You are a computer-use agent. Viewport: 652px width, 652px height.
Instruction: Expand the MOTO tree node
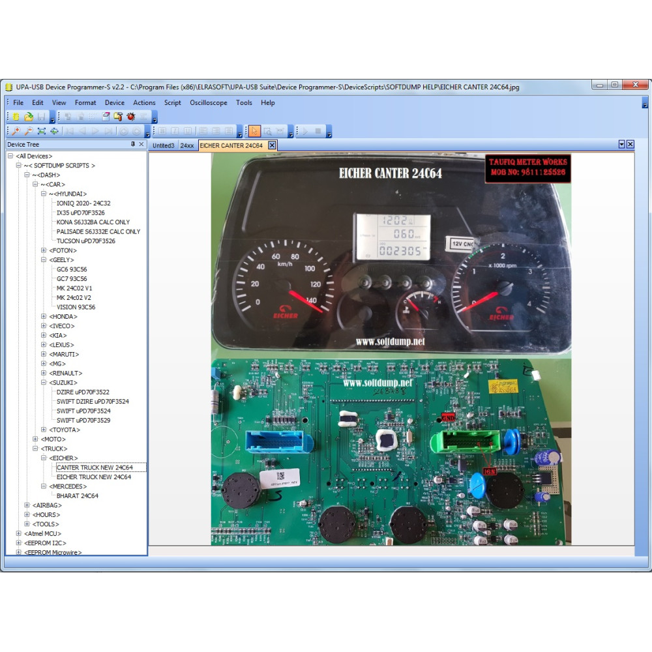click(x=35, y=439)
